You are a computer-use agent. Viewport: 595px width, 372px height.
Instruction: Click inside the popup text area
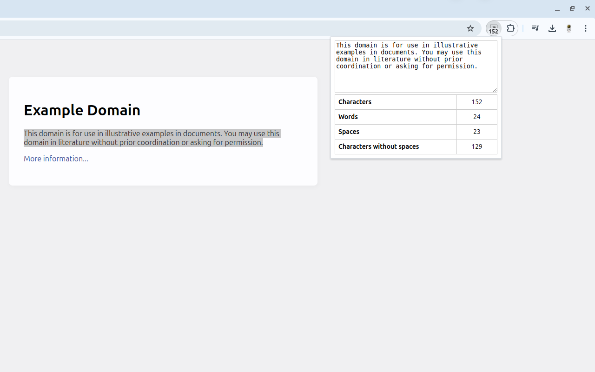(416, 66)
